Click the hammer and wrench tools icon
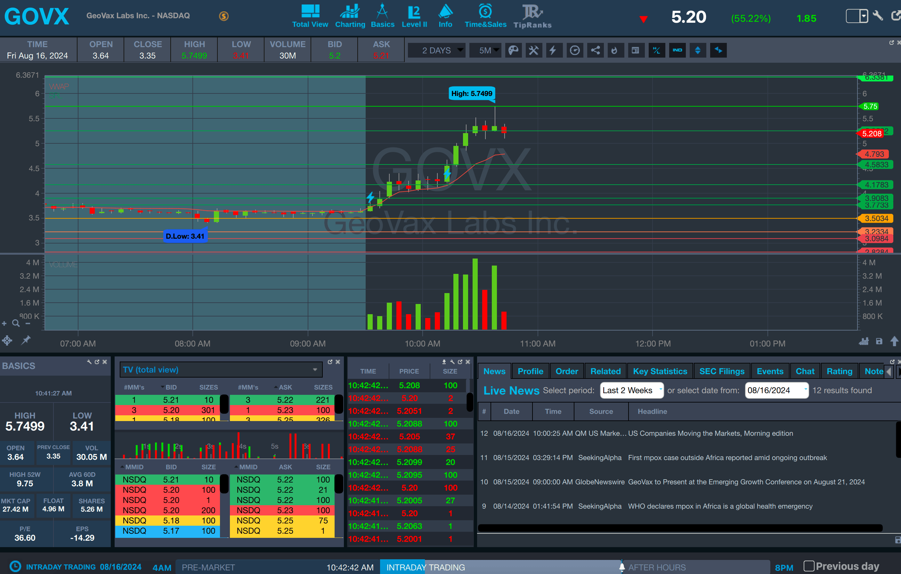 533,50
